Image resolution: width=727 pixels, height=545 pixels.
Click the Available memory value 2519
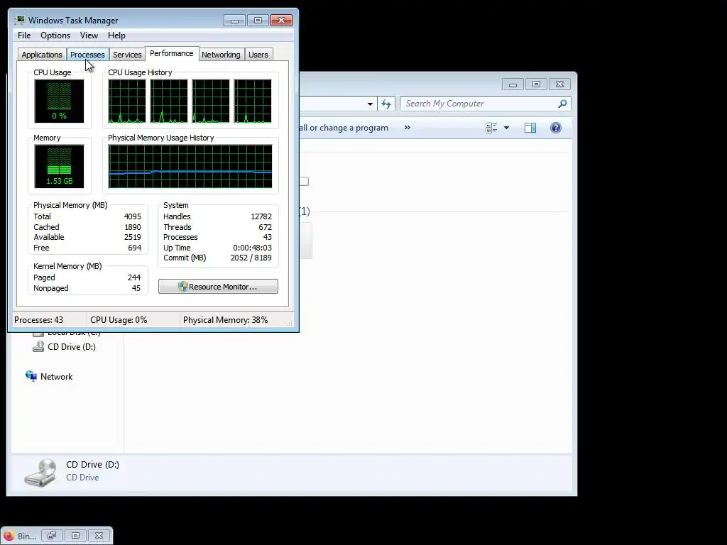click(133, 237)
